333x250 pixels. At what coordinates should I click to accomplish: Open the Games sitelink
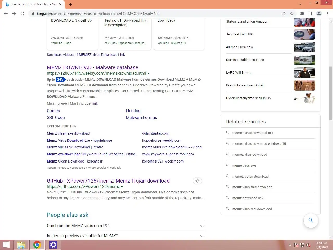(x=53, y=111)
